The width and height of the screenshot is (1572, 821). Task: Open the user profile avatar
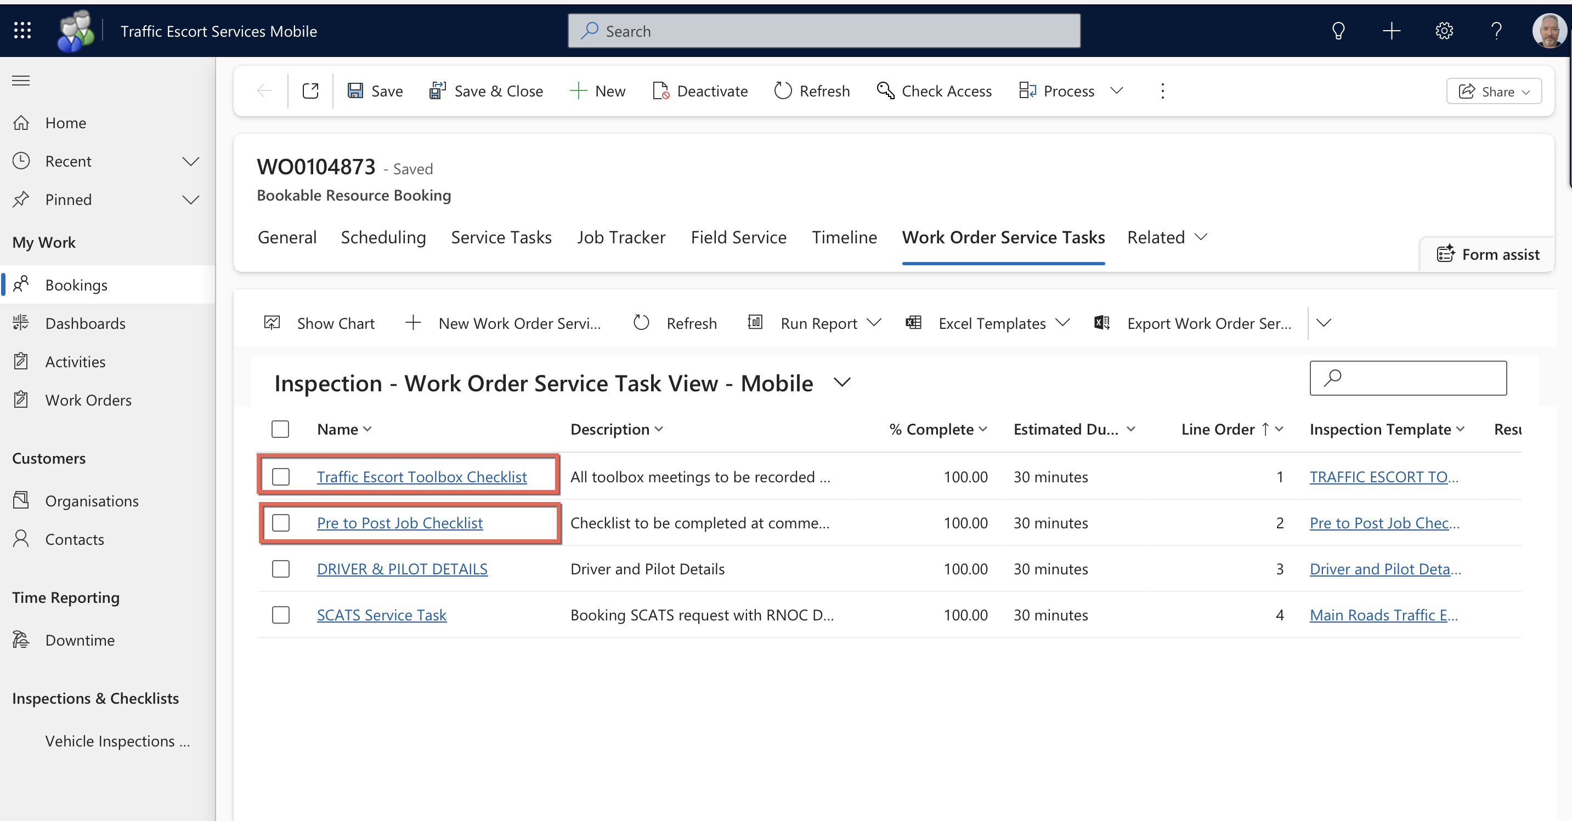coord(1548,31)
